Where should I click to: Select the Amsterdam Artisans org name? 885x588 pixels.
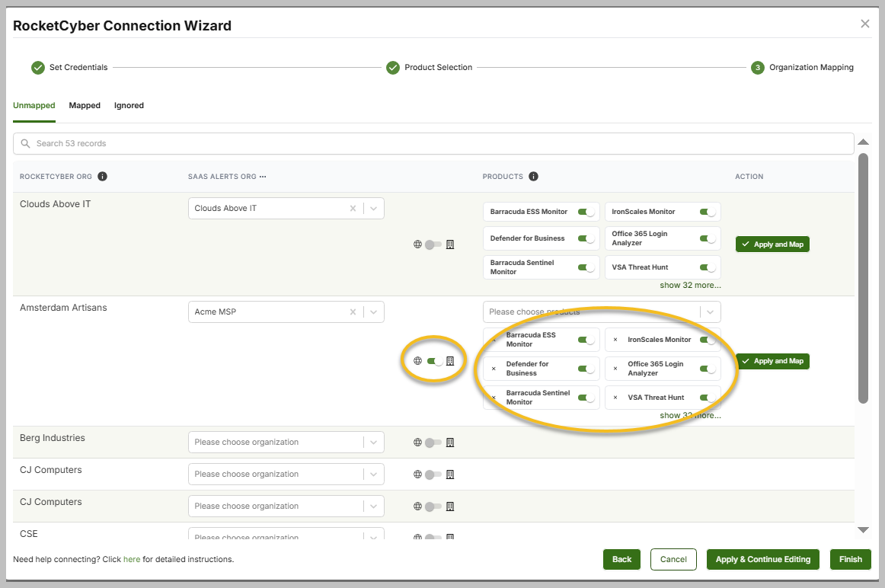63,308
